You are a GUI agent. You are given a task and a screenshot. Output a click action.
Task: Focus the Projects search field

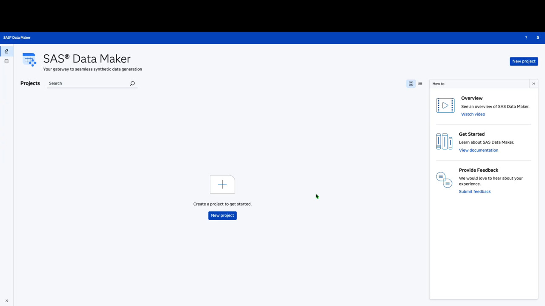(92, 83)
